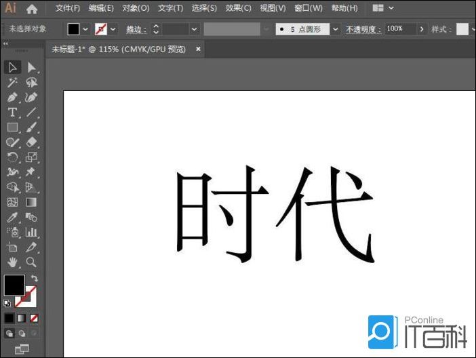Open the 文字(T) menu

[170, 8]
